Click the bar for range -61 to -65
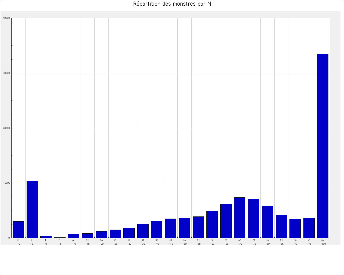 226,221
